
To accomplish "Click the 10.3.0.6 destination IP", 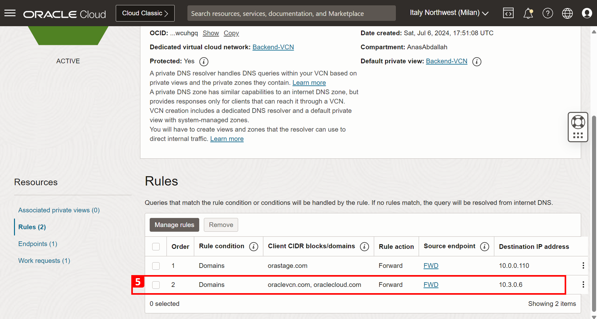I will pos(511,284).
